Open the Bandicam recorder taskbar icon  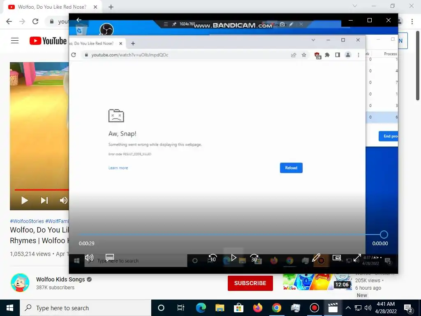314,308
